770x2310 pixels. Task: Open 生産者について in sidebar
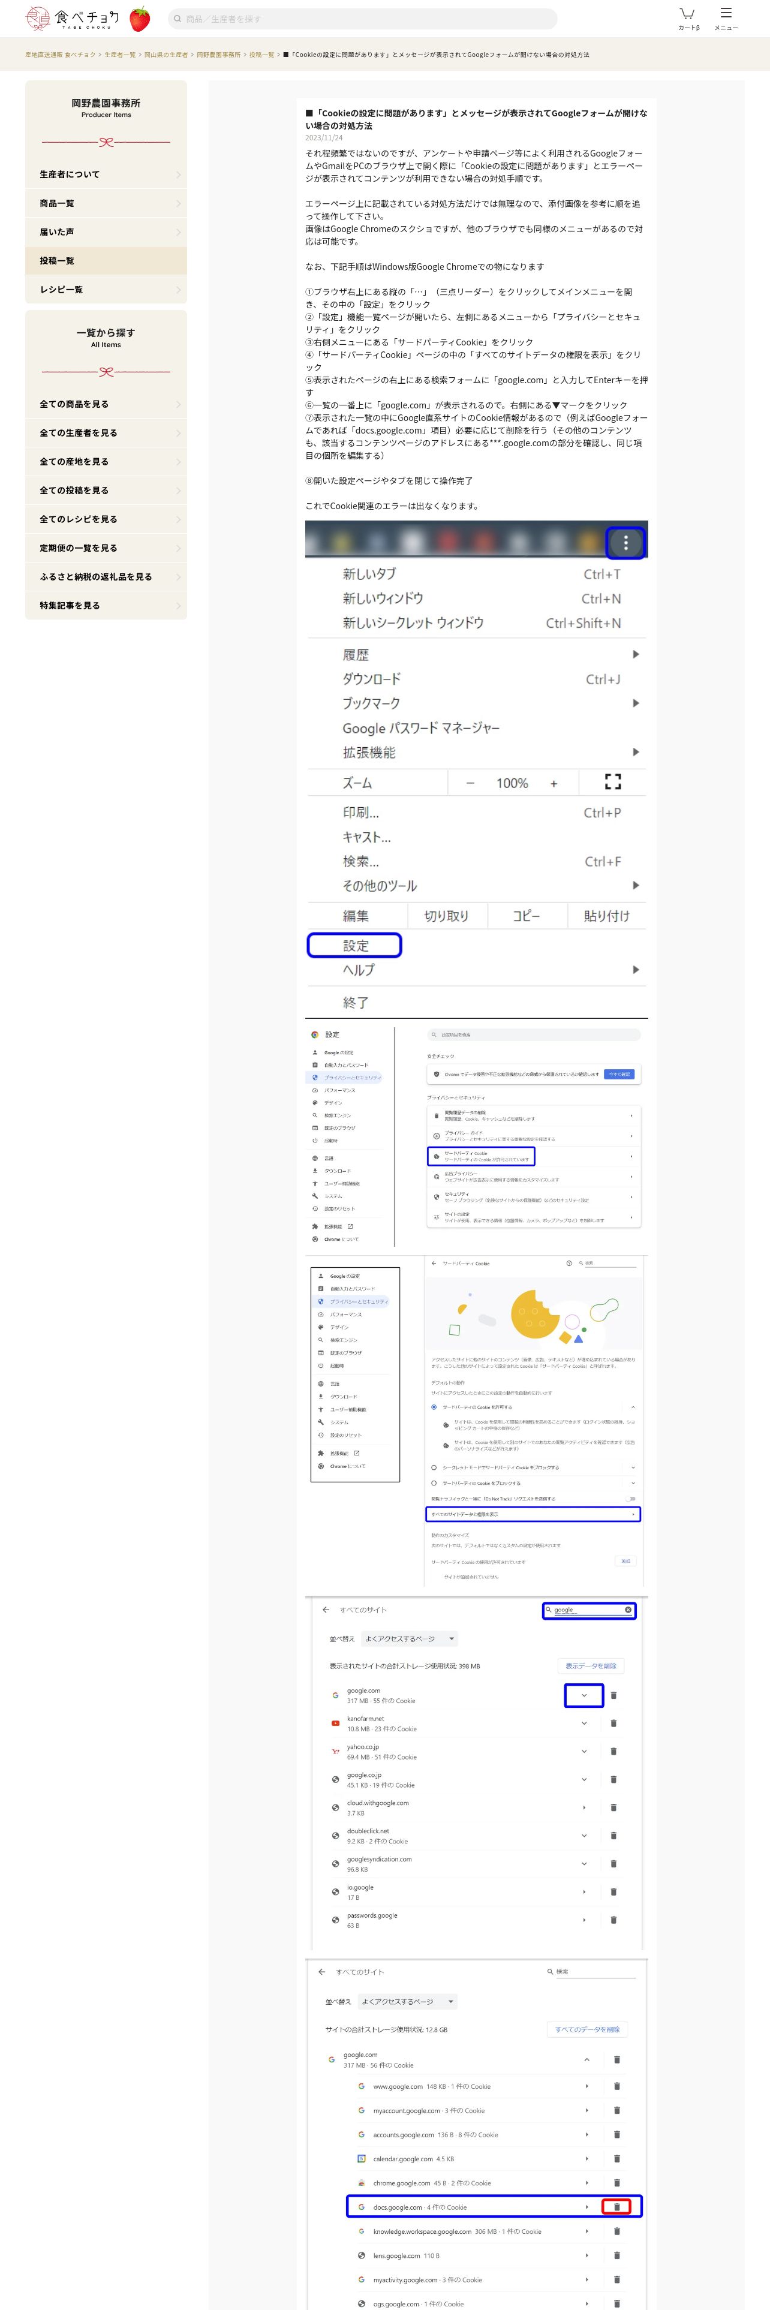pos(106,175)
